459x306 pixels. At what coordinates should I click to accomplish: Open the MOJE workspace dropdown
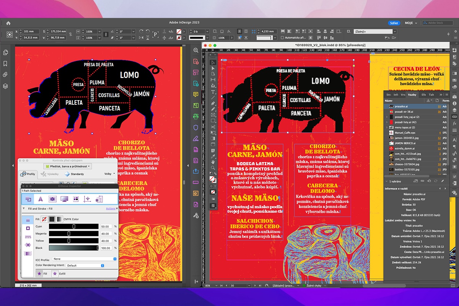click(410, 23)
